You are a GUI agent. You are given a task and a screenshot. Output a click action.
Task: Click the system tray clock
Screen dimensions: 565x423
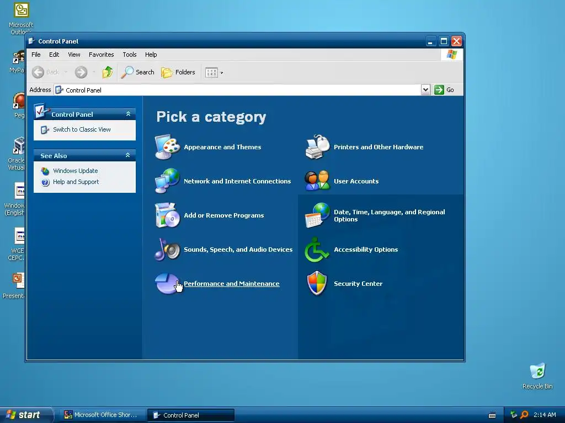tap(545, 415)
